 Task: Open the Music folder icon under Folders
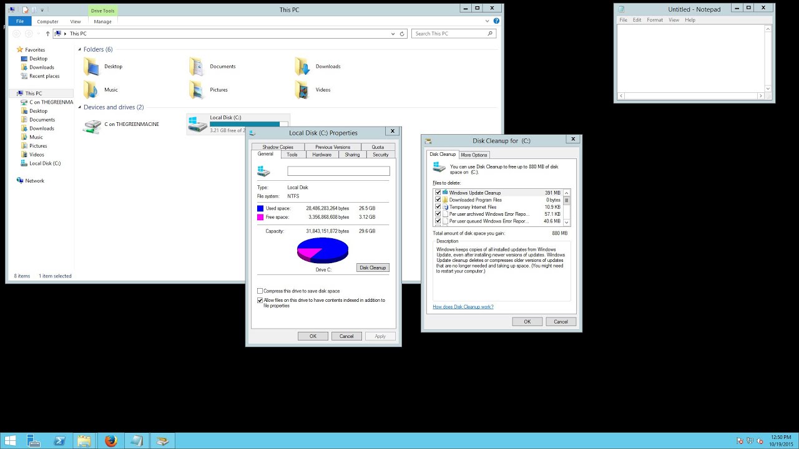[x=92, y=90]
